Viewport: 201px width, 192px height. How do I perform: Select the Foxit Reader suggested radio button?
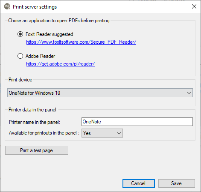click(x=20, y=34)
